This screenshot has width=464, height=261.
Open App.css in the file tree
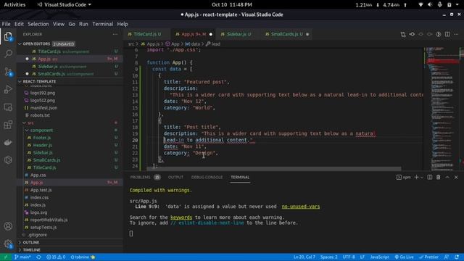[x=38, y=175]
